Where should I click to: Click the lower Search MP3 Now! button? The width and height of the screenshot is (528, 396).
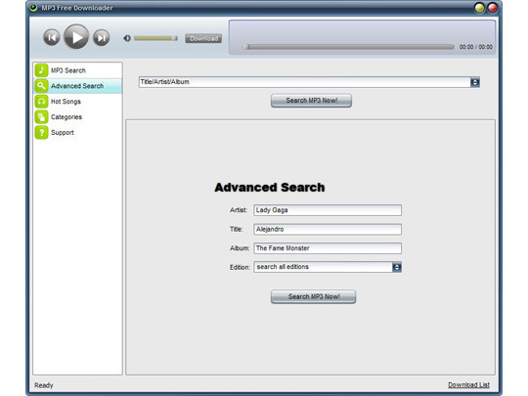click(x=314, y=296)
